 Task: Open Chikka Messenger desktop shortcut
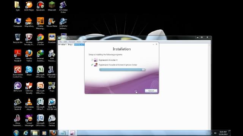point(41,23)
